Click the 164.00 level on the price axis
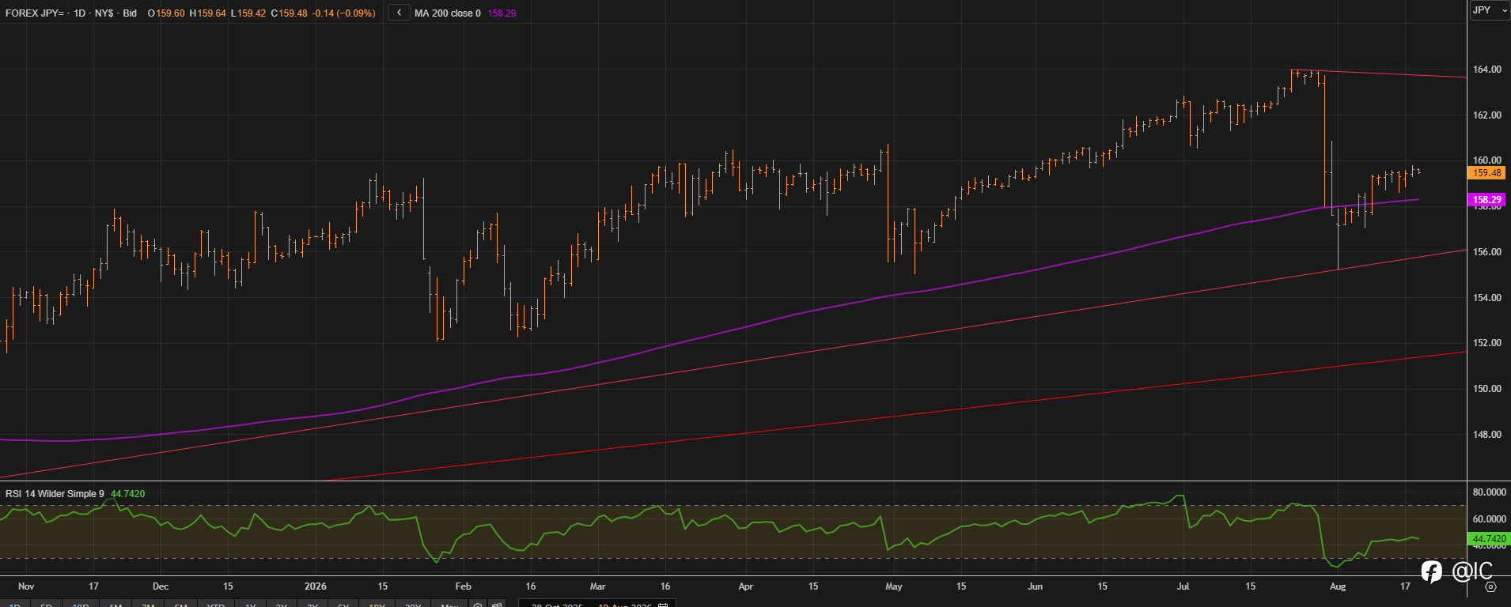Image resolution: width=1511 pixels, height=607 pixels. [1487, 70]
